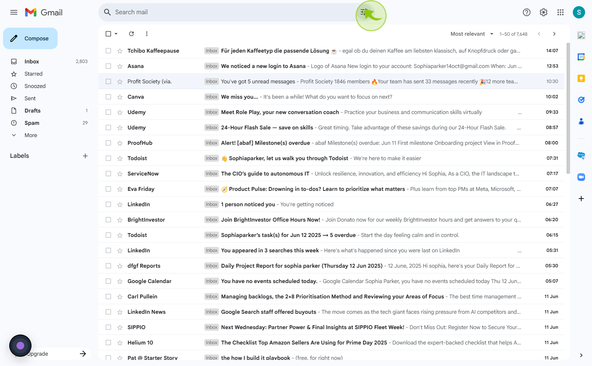Viewport: 592px width, 366px height.
Task: Open the main menu hamburger icon
Action: coord(14,12)
